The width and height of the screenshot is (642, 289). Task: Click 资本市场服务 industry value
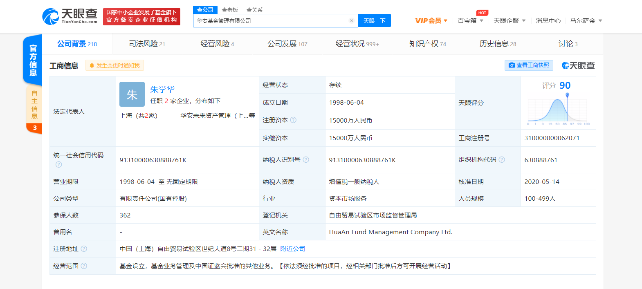click(348, 198)
